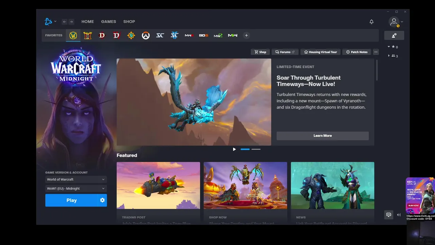The image size is (435, 245).
Task: Select the white StarCraft SC icon
Action: tap(160, 35)
